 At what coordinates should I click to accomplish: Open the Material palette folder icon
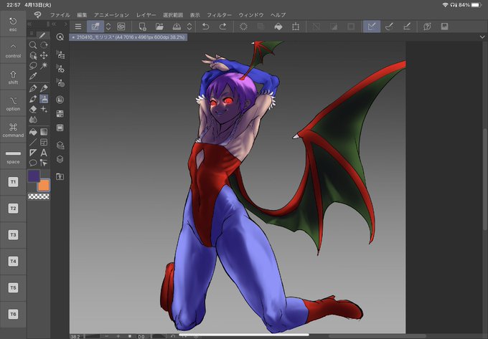pyautogui.click(x=60, y=177)
